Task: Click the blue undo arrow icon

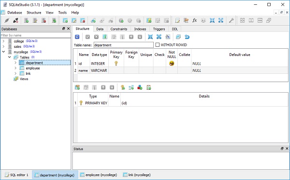Action: click(187, 37)
